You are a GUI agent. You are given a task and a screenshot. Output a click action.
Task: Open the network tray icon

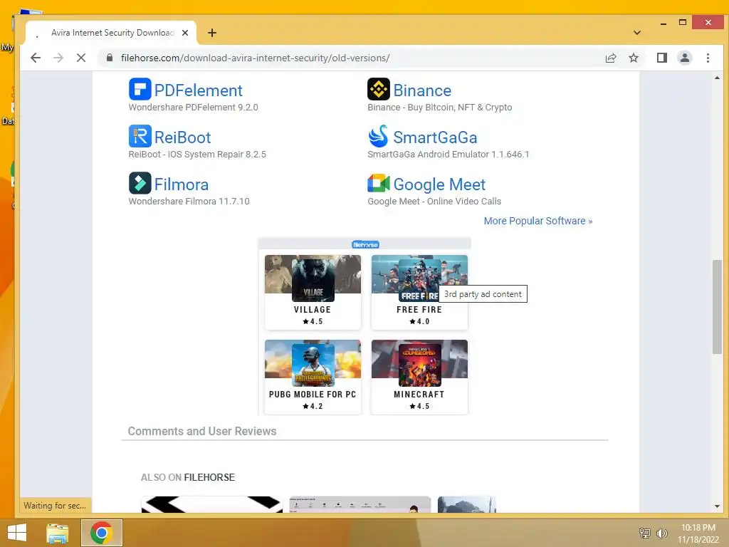tap(644, 533)
